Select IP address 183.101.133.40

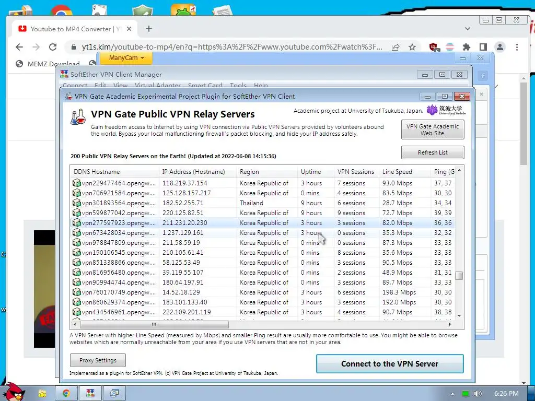[184, 302]
